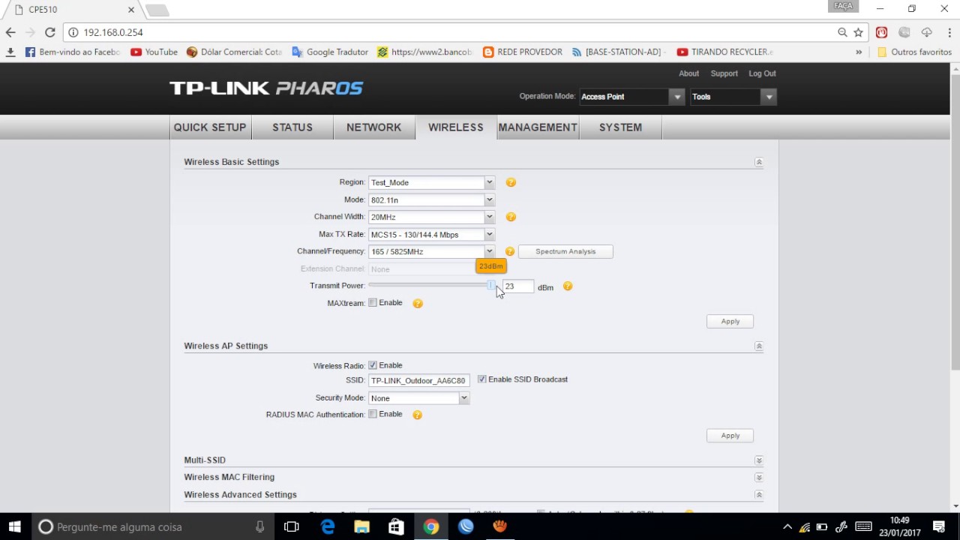The height and width of the screenshot is (540, 960).
Task: Collapse the Wireless AP Settings section
Action: pos(758,346)
